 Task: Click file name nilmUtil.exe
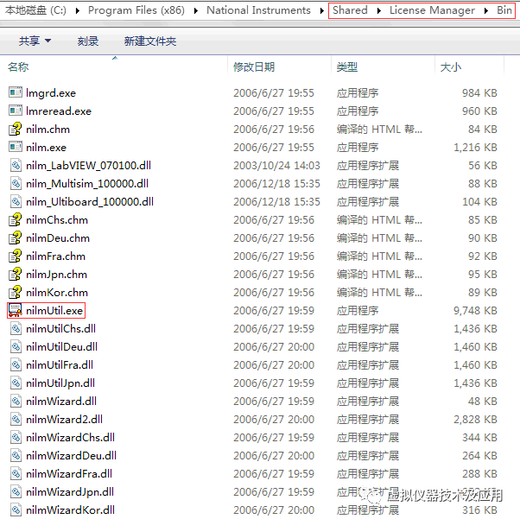[54, 310]
